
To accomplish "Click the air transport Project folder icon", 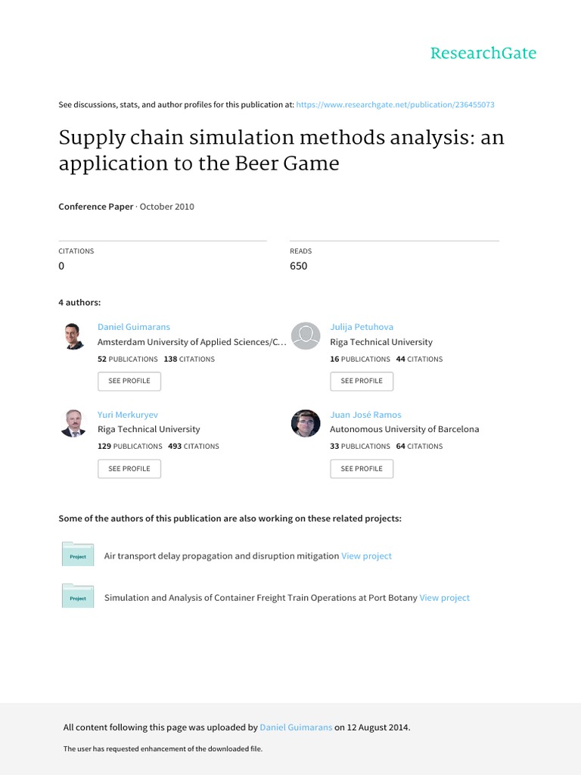I will (x=77, y=555).
